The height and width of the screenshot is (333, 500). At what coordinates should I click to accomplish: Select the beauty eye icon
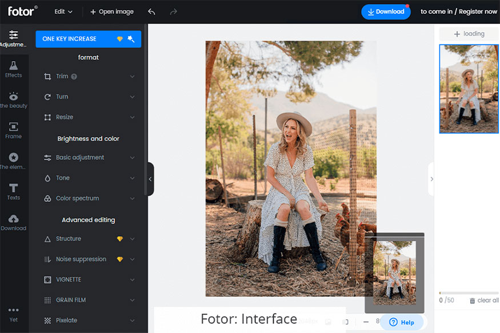(x=13, y=96)
